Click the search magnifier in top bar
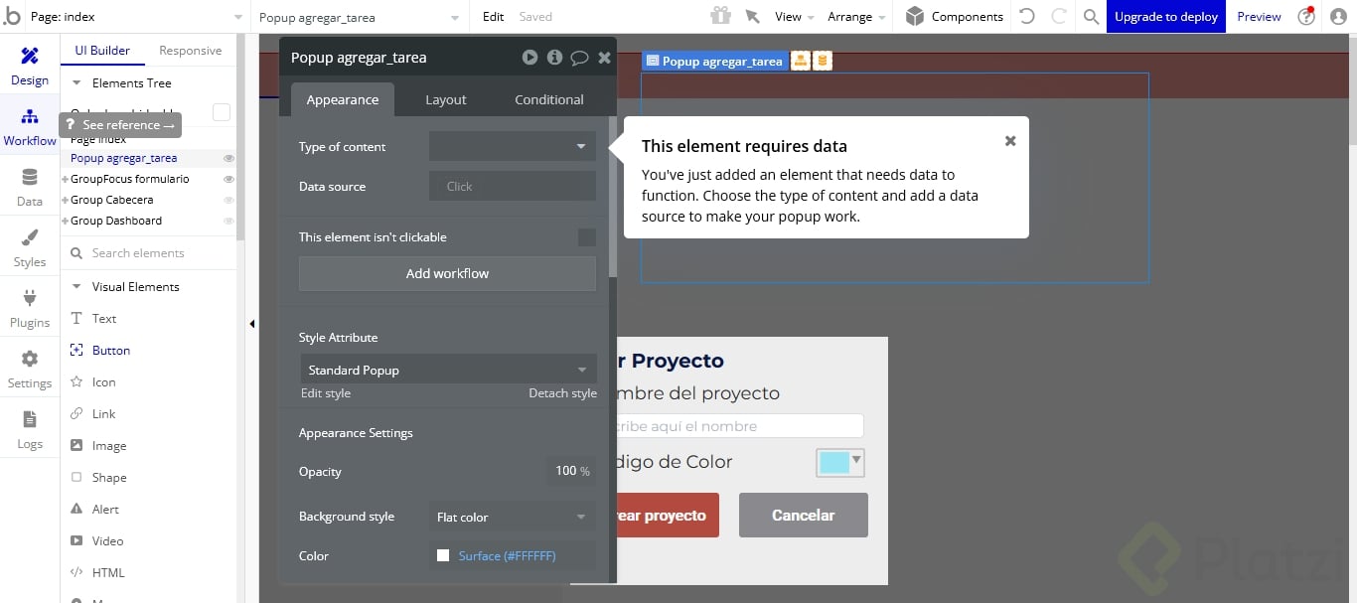This screenshot has height=603, width=1357. 1091,17
